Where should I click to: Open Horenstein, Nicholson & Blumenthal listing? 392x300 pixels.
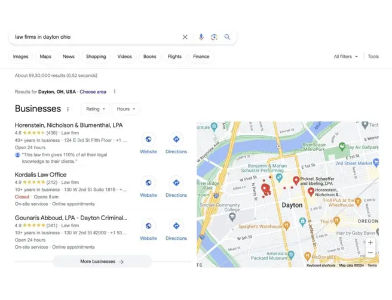(69, 125)
